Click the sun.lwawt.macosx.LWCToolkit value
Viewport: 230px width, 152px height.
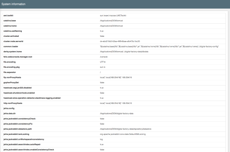point(113,16)
